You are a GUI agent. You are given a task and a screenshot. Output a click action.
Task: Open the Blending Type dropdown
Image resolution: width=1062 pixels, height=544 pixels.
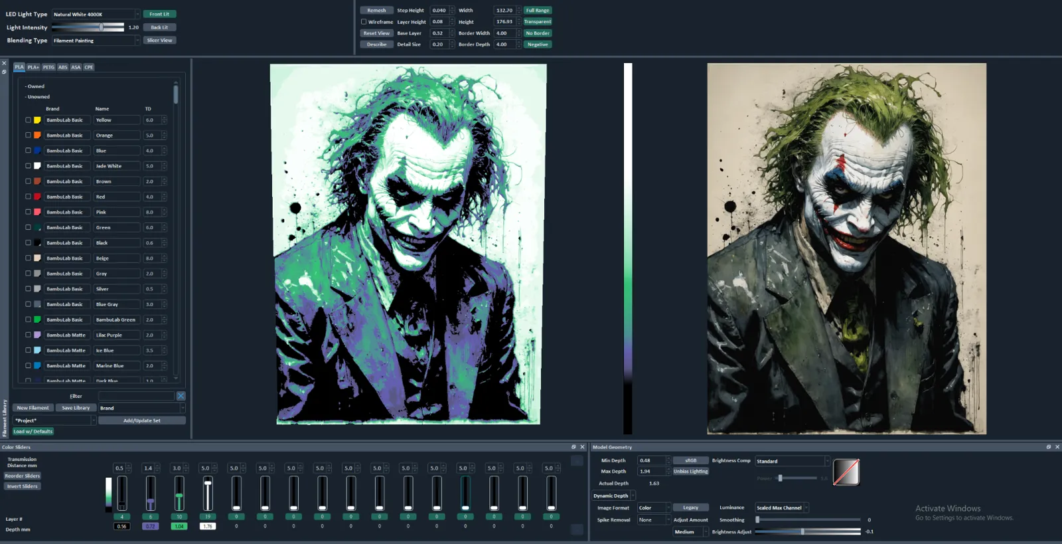96,41
